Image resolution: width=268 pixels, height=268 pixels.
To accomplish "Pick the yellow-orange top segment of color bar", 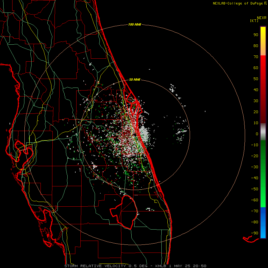I will (263, 41).
